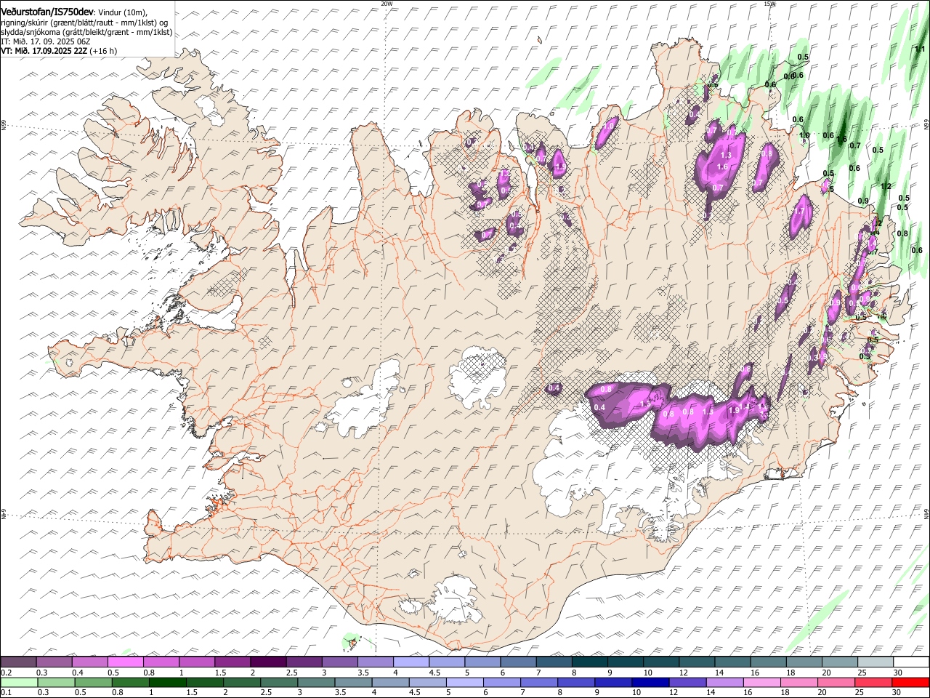
Task: Click the 15W longitude label
Action: click(770, 4)
